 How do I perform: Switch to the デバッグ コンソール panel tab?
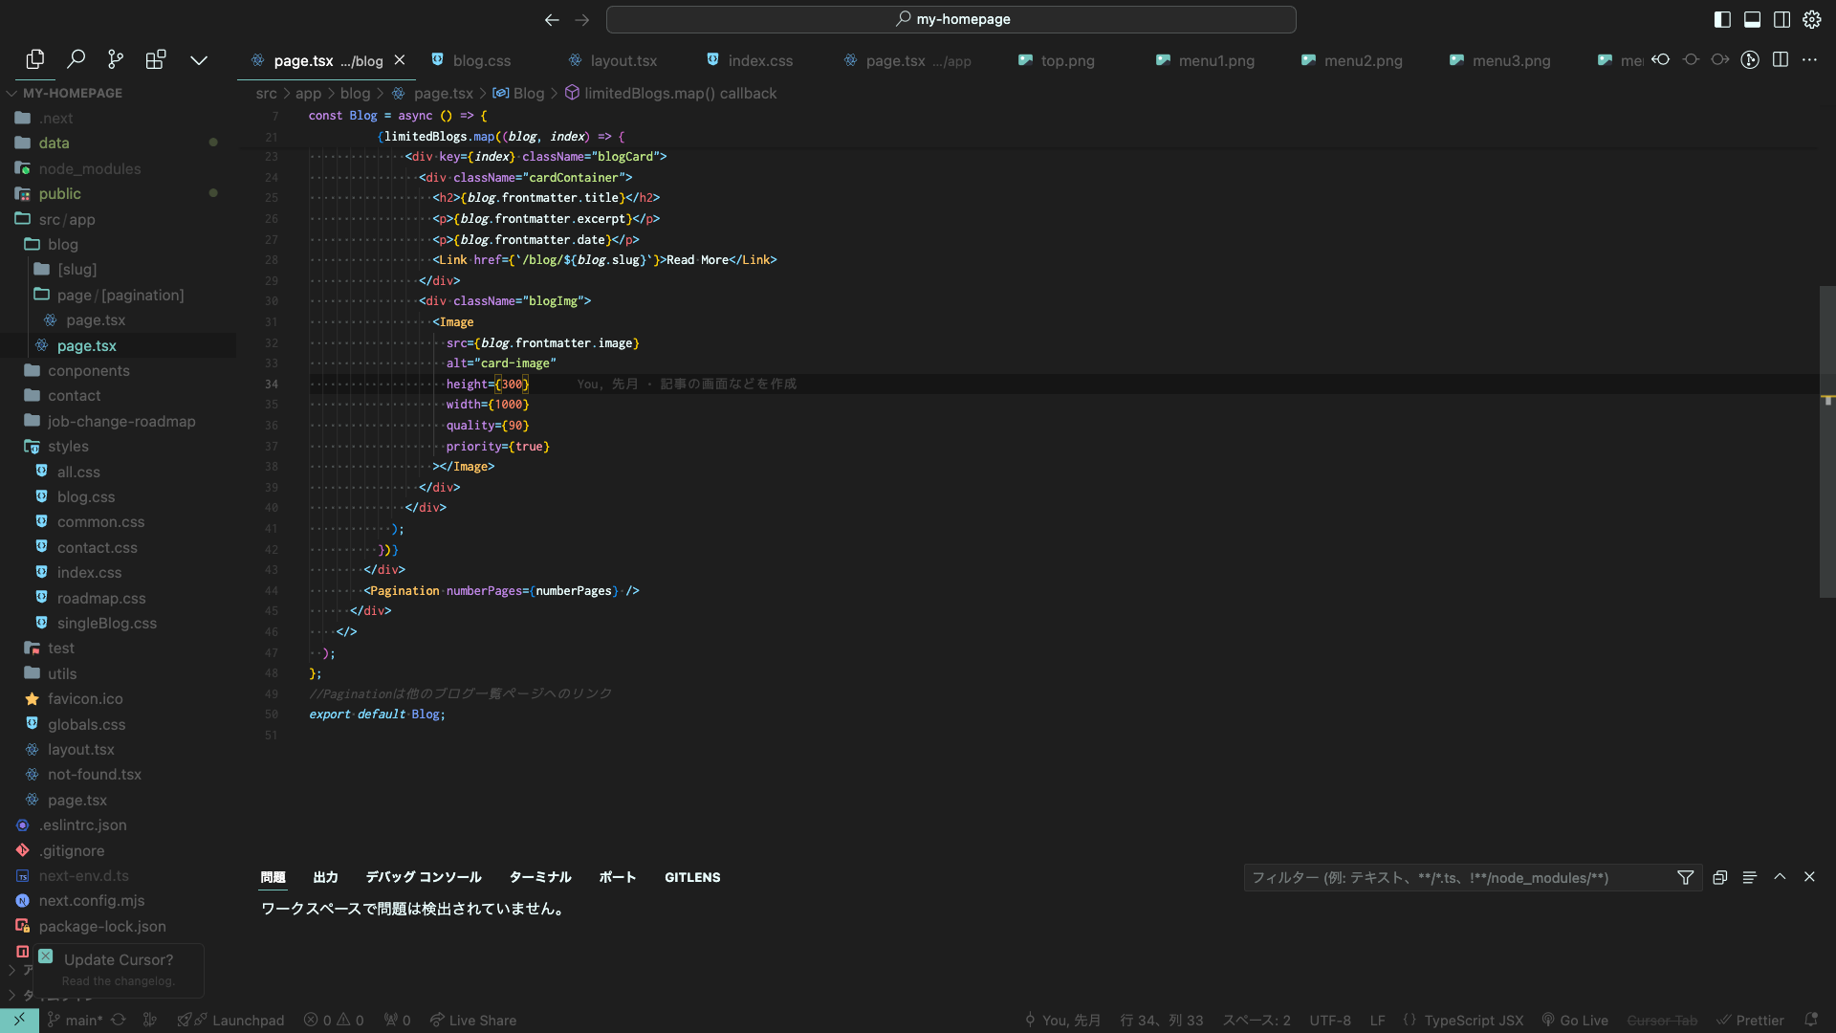424,877
